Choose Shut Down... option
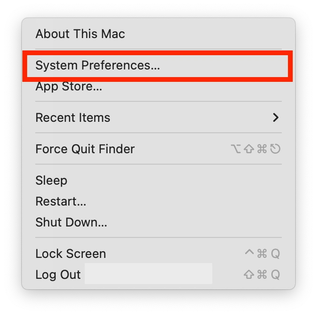317x315 pixels. click(158, 223)
